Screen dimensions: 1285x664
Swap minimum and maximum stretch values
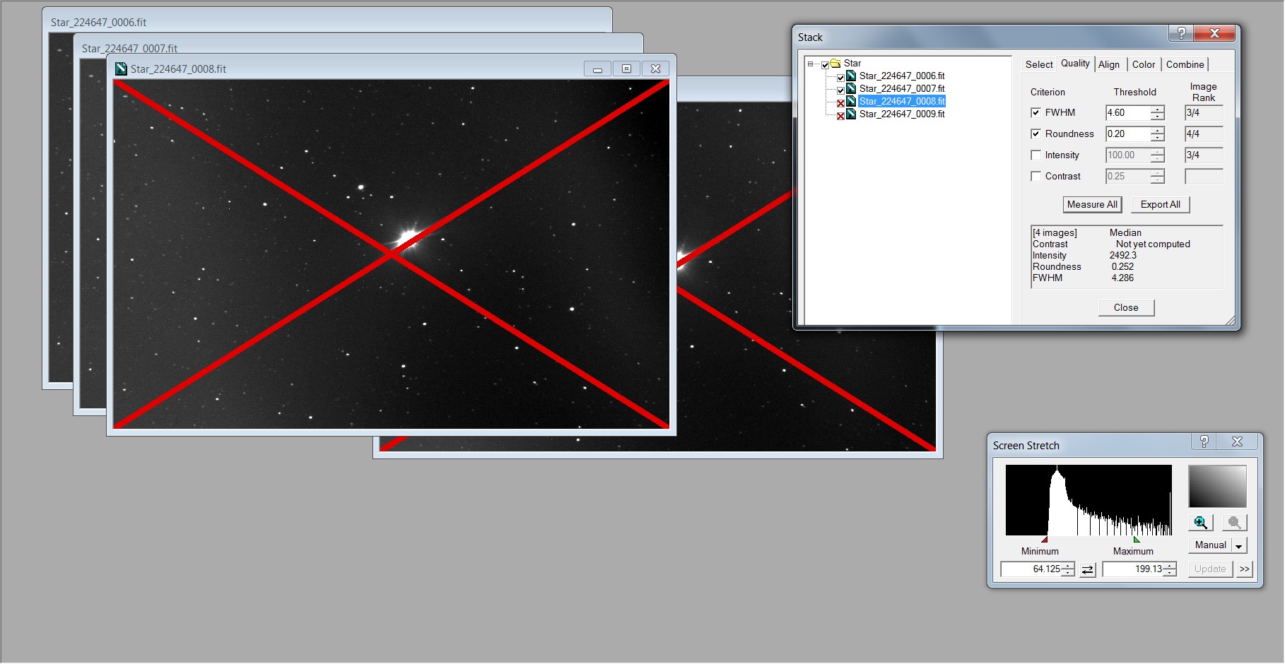click(x=1088, y=569)
